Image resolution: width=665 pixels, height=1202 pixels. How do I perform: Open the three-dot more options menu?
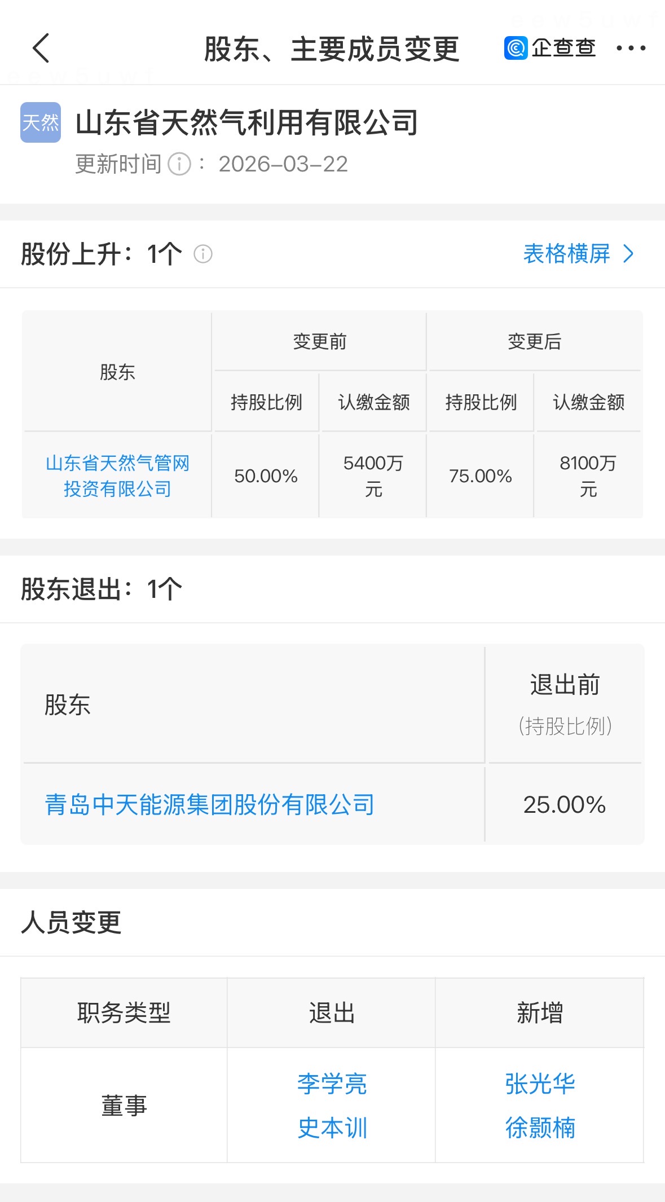[x=631, y=48]
